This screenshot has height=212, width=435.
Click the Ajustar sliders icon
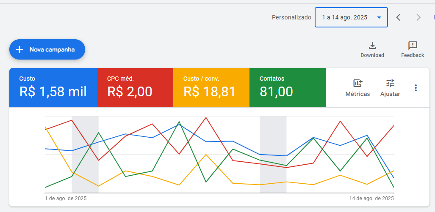390,83
